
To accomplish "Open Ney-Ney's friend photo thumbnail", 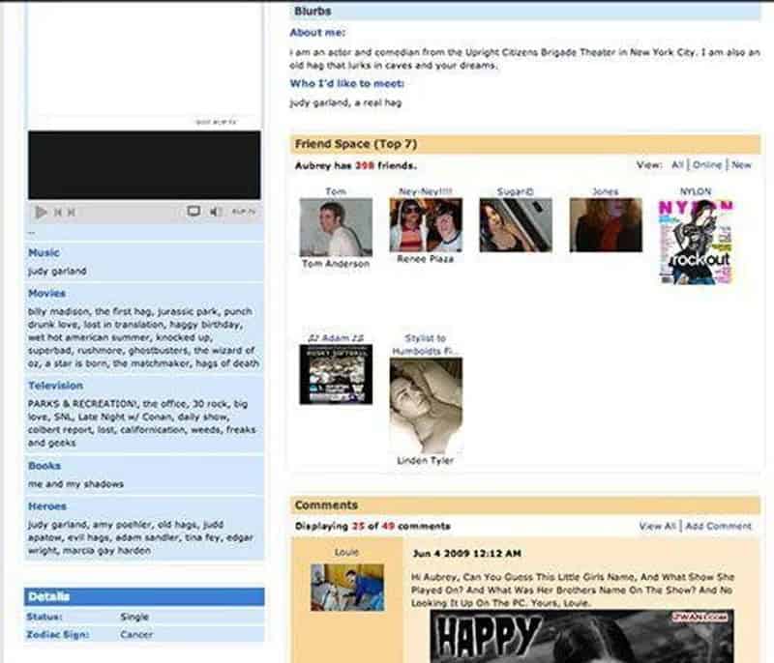I will (426, 225).
